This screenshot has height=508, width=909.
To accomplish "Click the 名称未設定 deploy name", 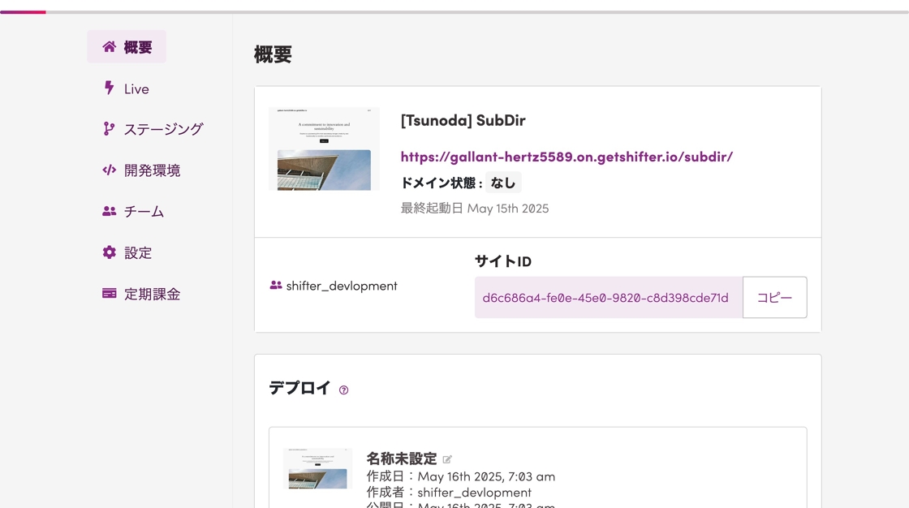I will click(x=401, y=458).
